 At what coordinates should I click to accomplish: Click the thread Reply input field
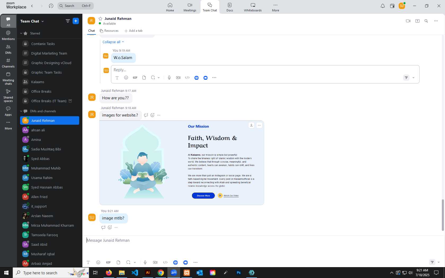pyautogui.click(x=265, y=70)
